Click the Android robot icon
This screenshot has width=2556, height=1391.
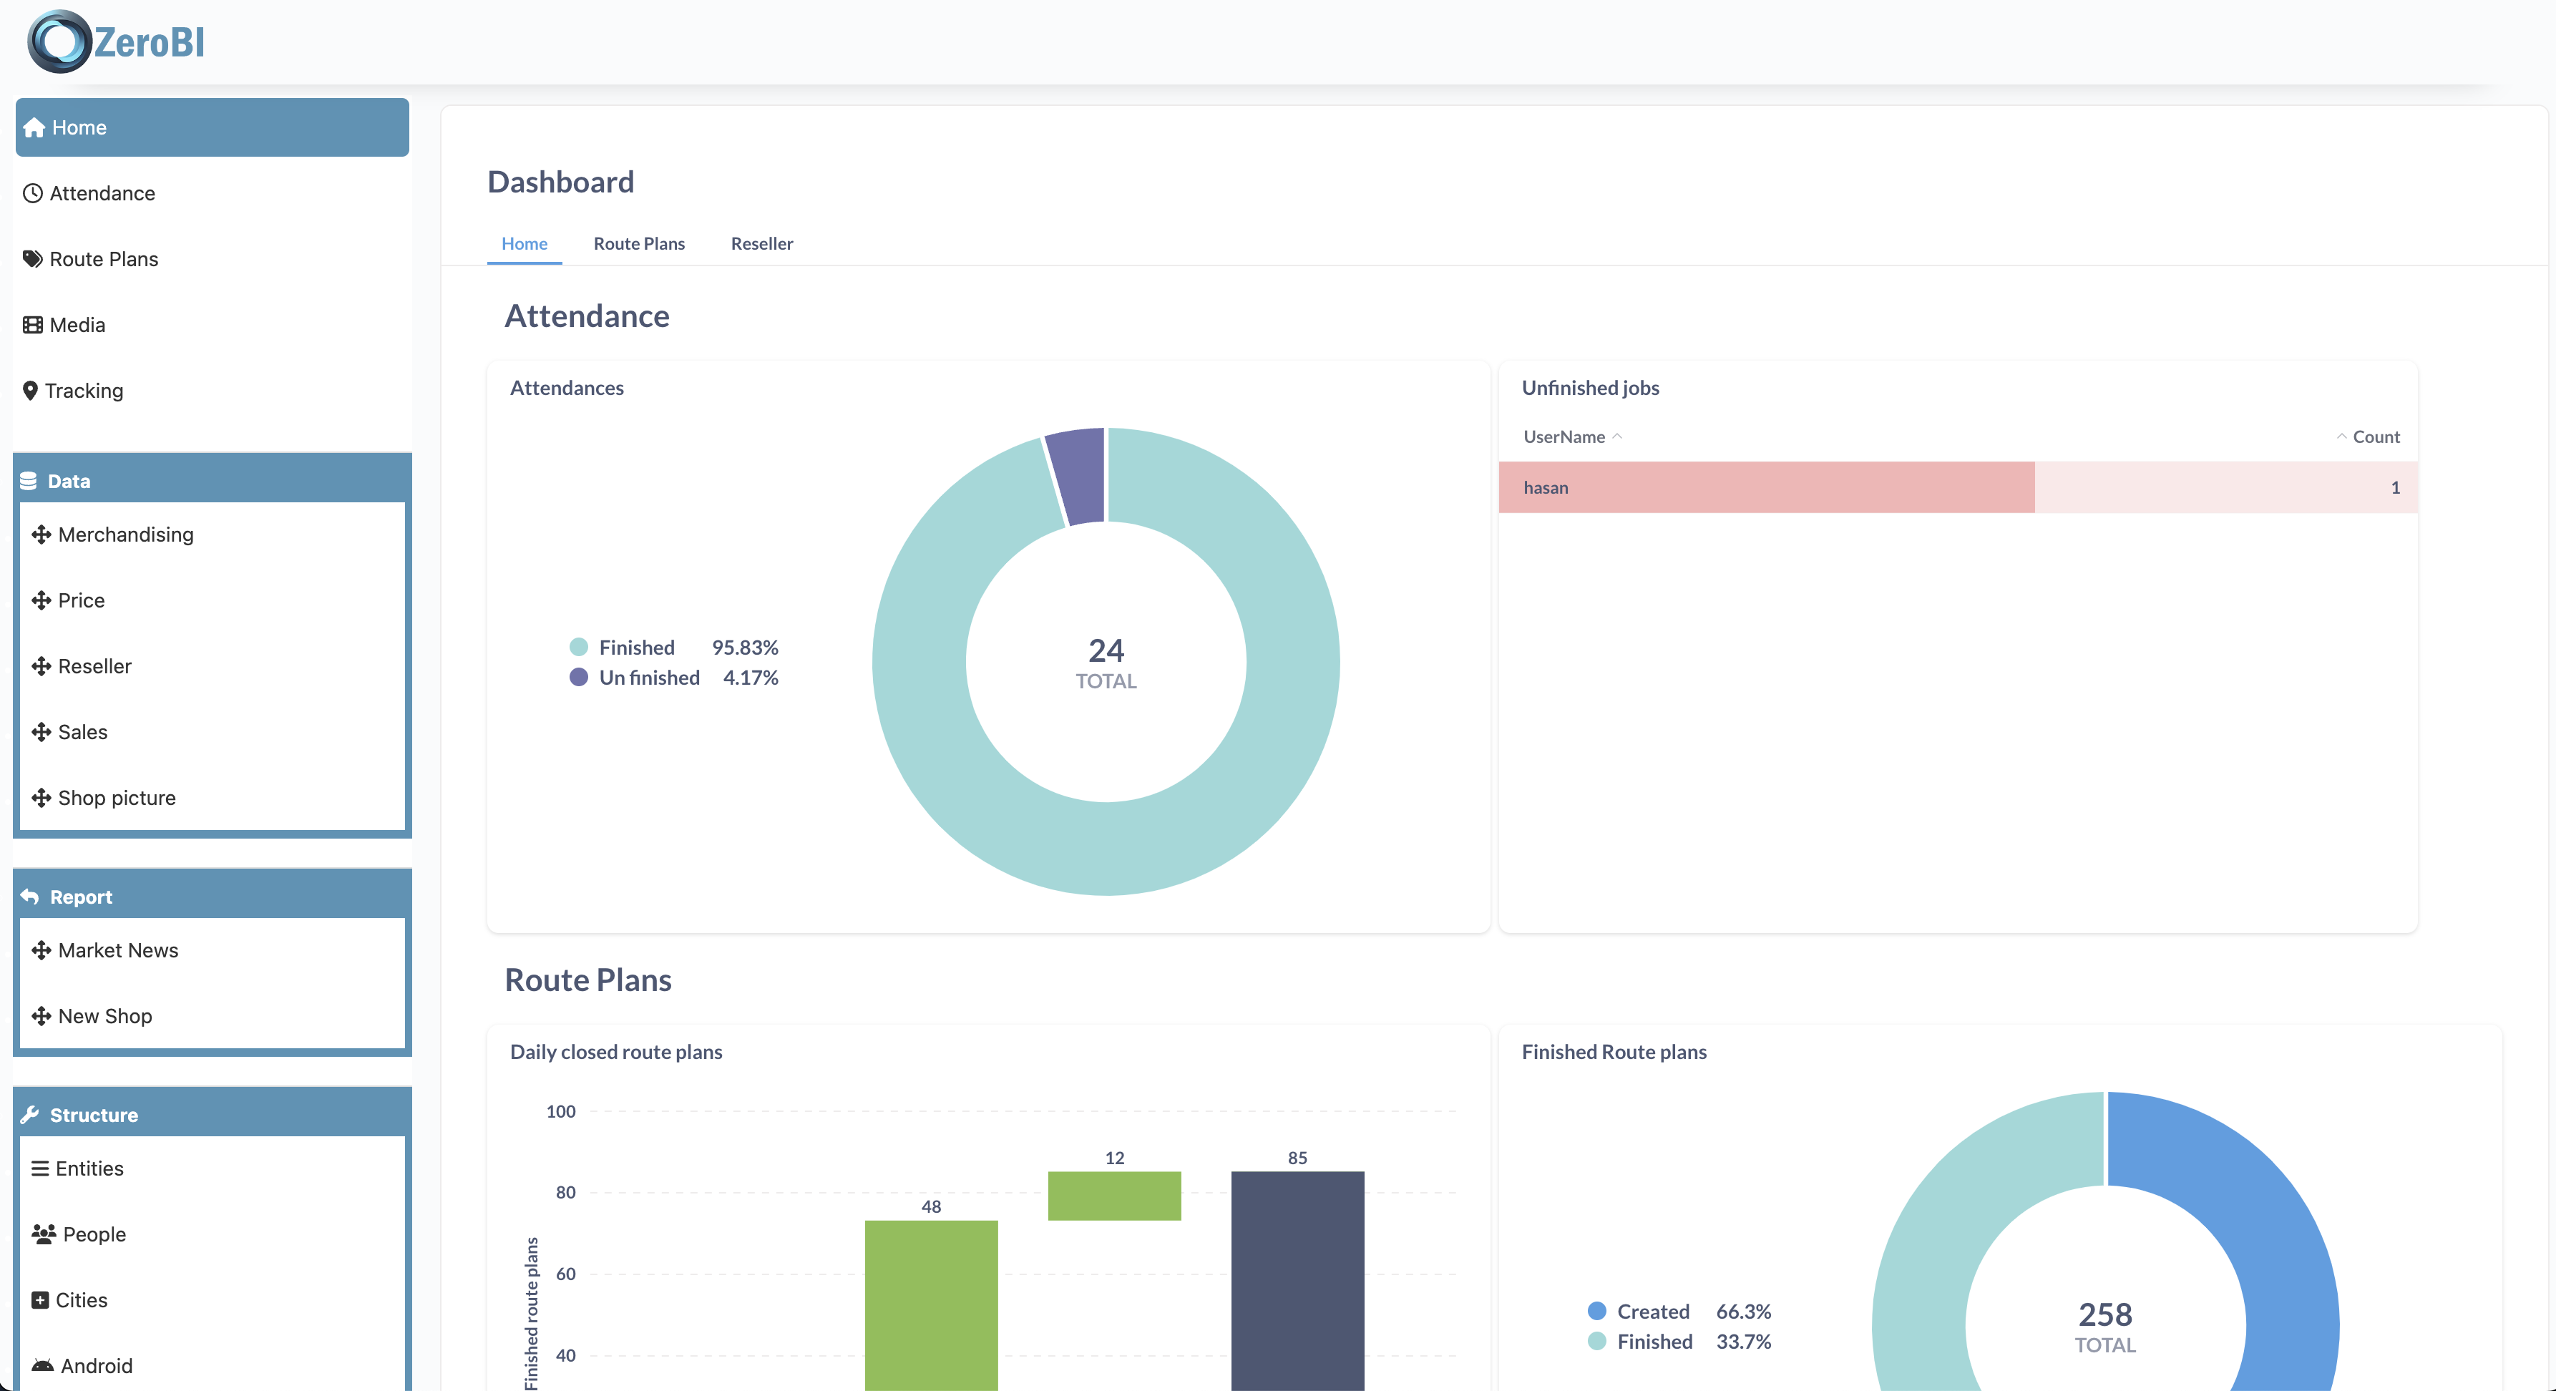point(43,1366)
